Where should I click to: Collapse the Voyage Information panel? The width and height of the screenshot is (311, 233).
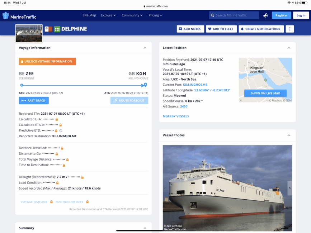point(145,48)
